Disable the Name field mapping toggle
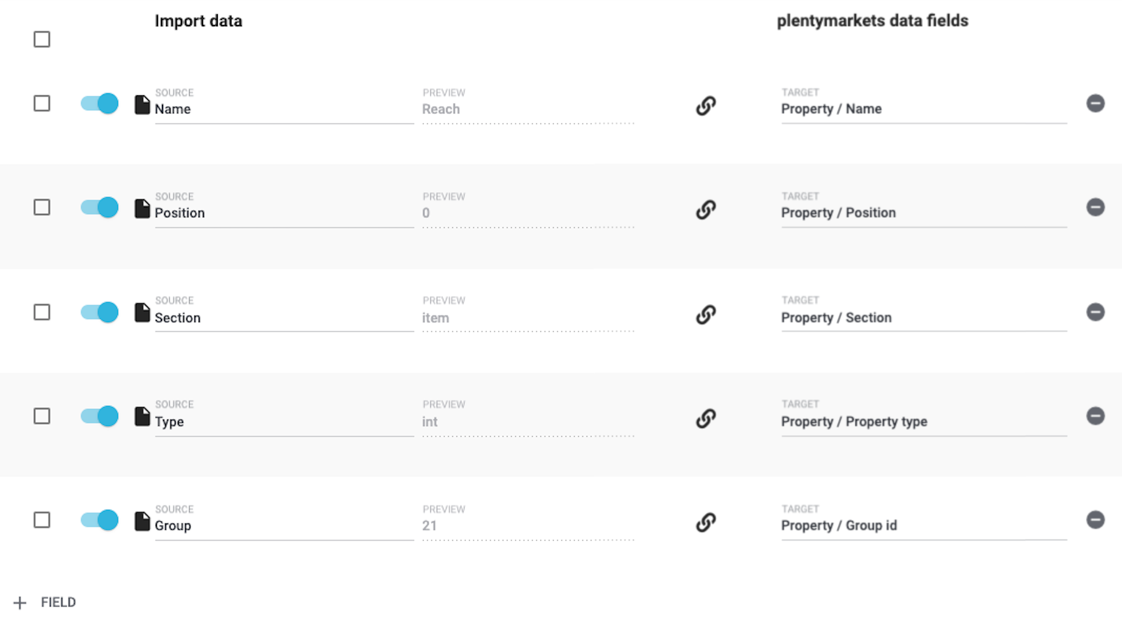Image resolution: width=1122 pixels, height=633 pixels. [100, 103]
